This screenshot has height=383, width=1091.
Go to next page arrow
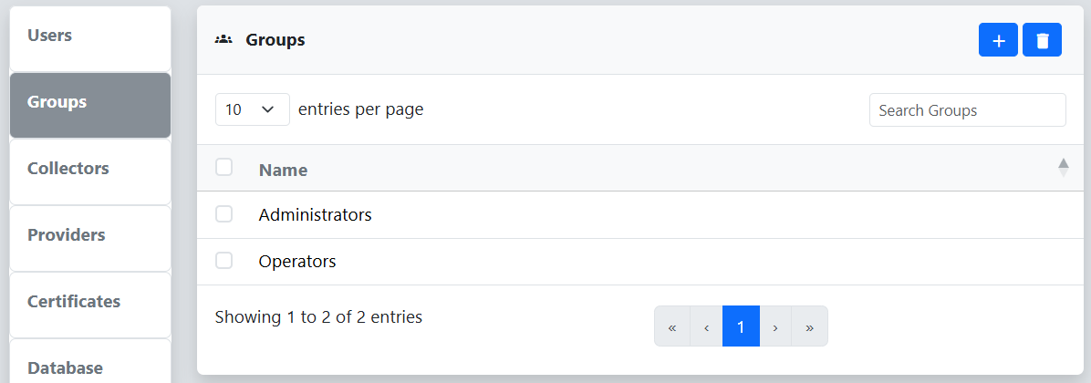click(775, 326)
